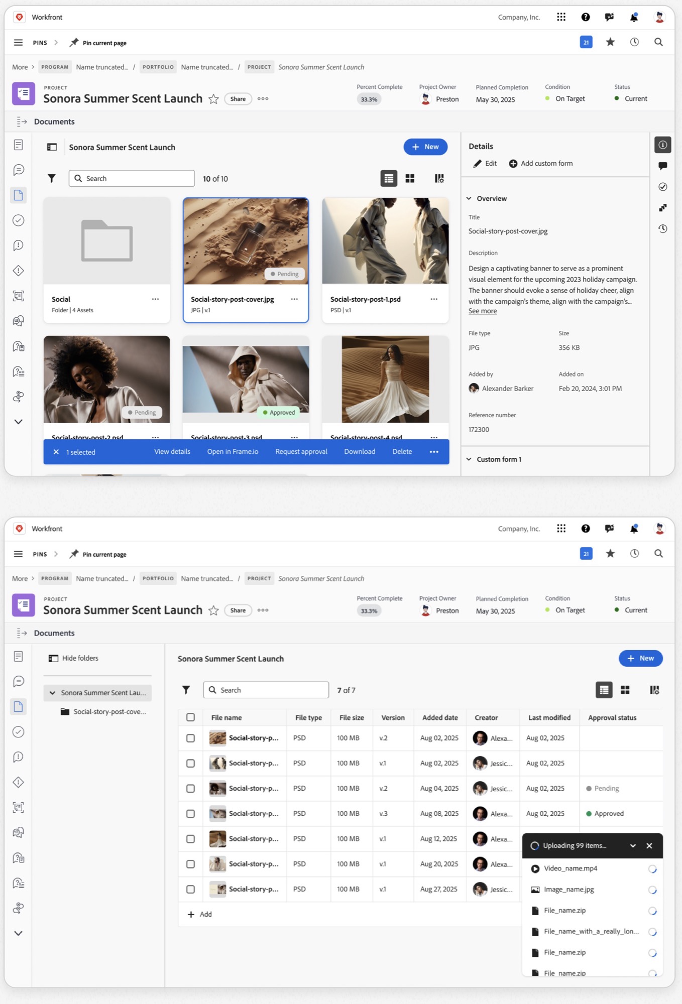Image resolution: width=682 pixels, height=1004 pixels.
Task: Check the row added Aug 04, 2025
Action: point(190,788)
